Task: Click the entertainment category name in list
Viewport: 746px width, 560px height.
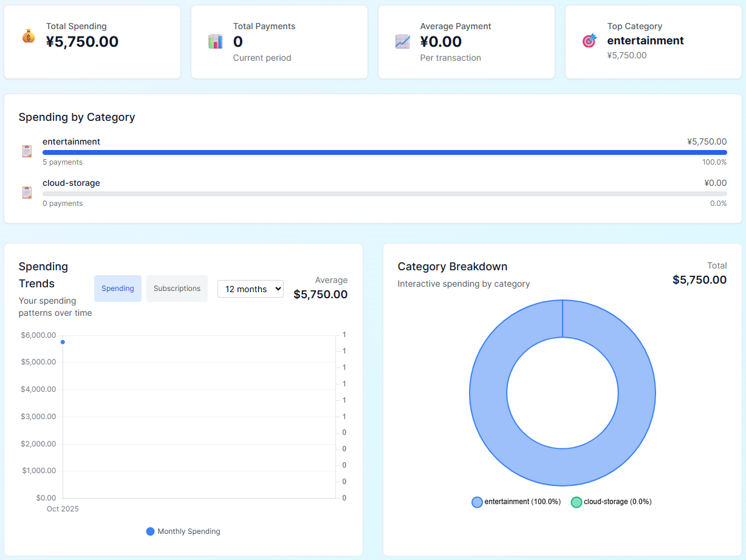Action: click(x=71, y=142)
